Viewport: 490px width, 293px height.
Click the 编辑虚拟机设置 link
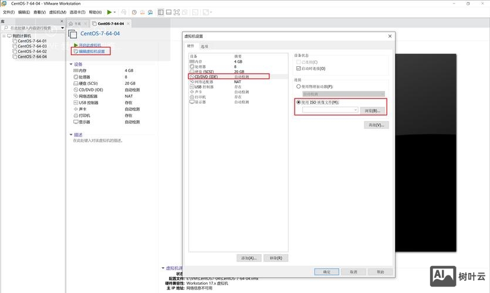coord(92,52)
